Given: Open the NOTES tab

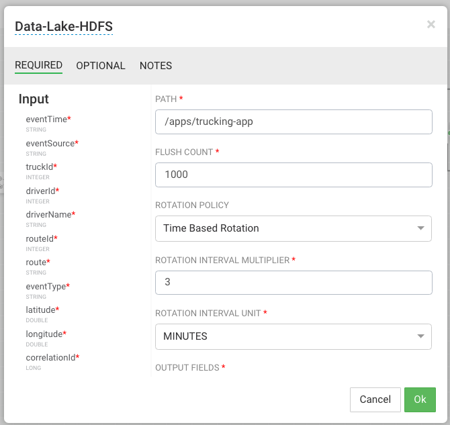Looking at the screenshot, I should tap(156, 66).
